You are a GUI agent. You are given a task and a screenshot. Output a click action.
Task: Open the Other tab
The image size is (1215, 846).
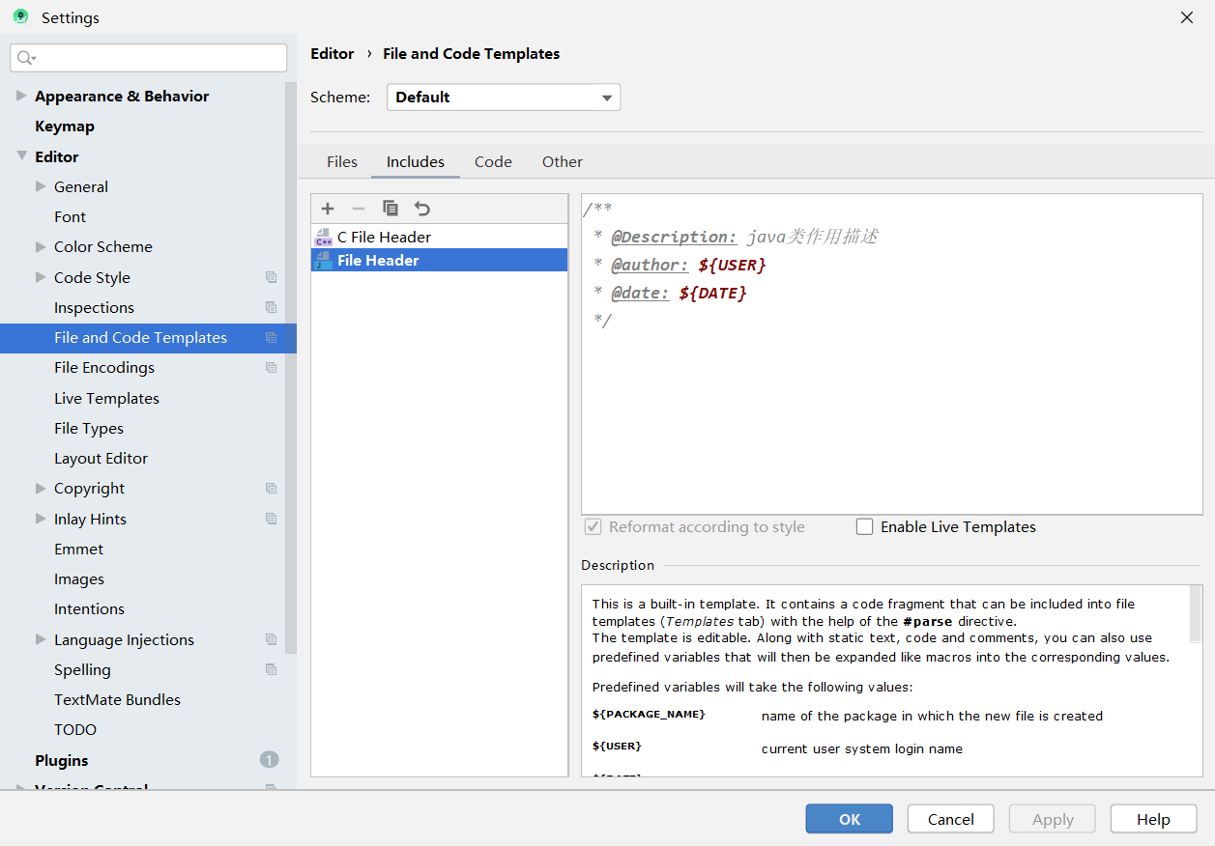tap(563, 162)
